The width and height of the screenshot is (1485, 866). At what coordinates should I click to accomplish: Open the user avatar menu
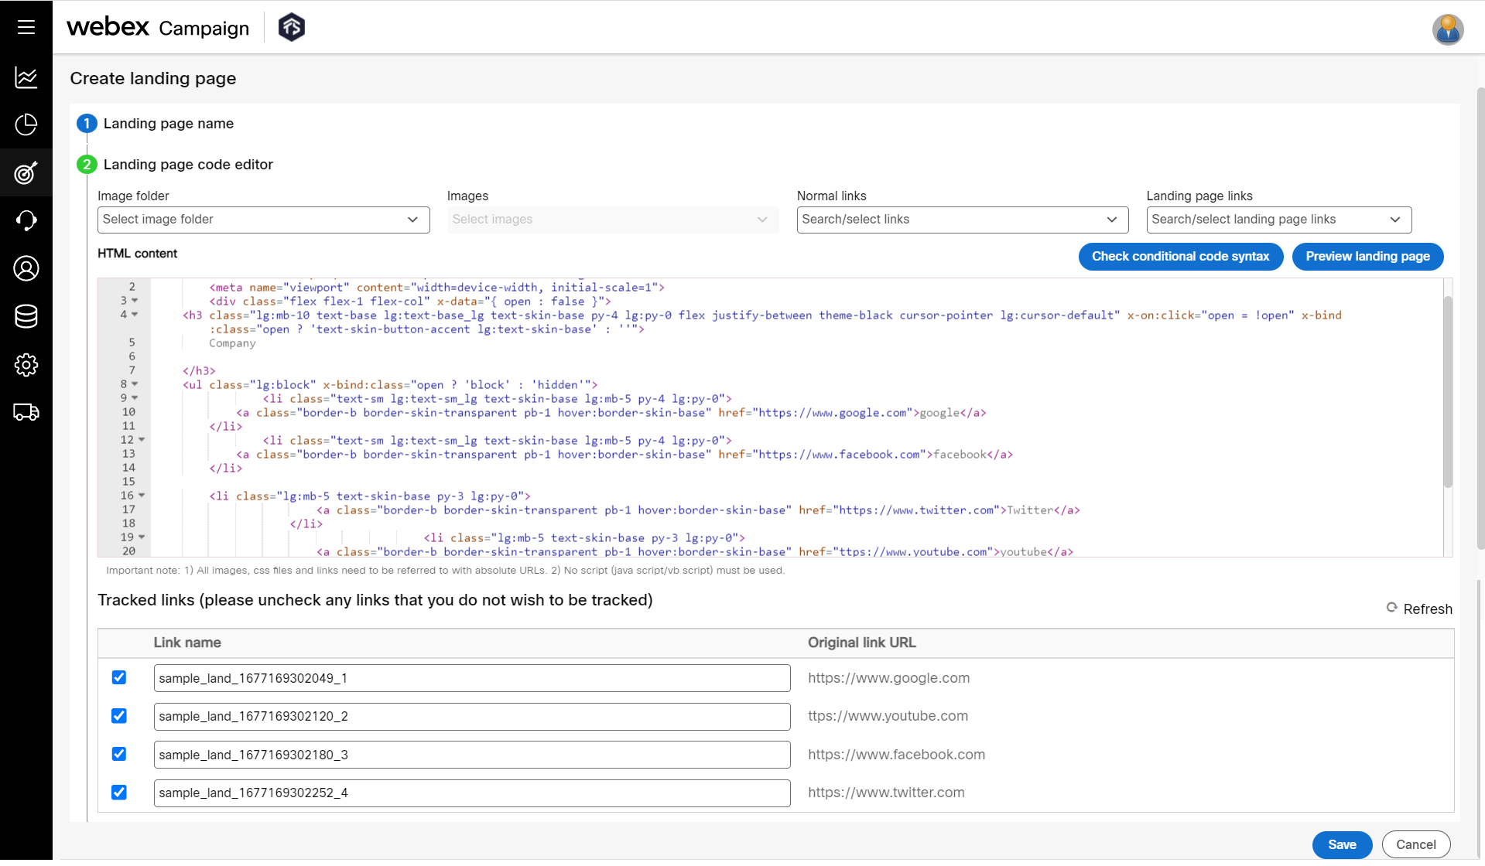[1447, 29]
